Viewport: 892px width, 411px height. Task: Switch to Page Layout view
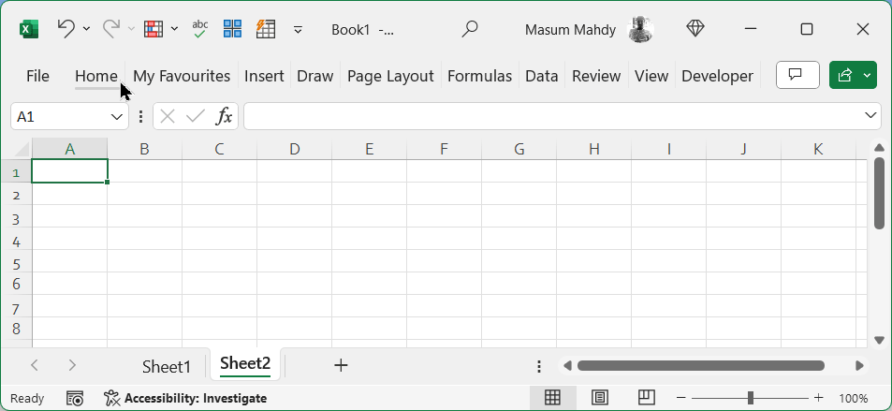(x=600, y=398)
